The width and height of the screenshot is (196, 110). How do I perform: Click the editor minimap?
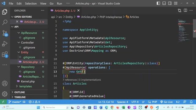pos(185,31)
